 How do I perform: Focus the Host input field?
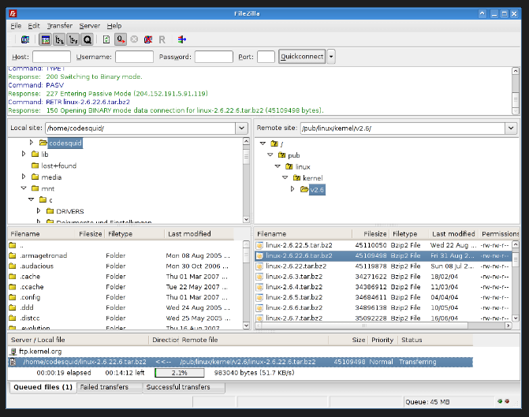point(51,57)
